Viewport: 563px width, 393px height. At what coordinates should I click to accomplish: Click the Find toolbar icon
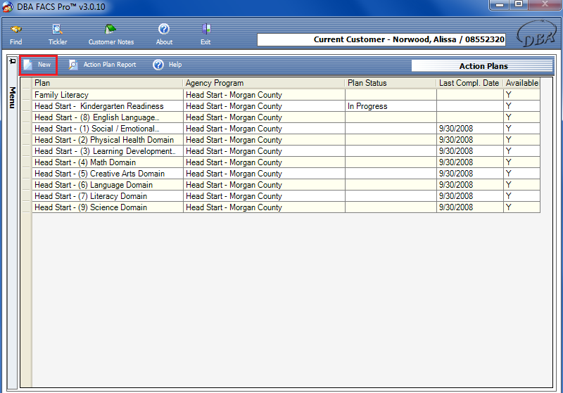(x=15, y=30)
